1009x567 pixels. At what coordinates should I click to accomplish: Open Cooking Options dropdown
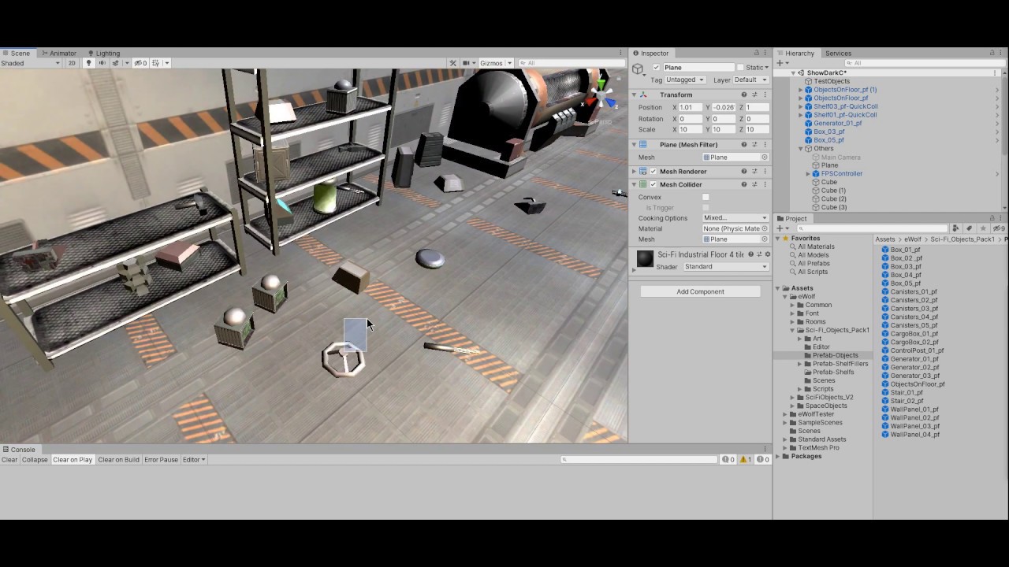(x=735, y=218)
